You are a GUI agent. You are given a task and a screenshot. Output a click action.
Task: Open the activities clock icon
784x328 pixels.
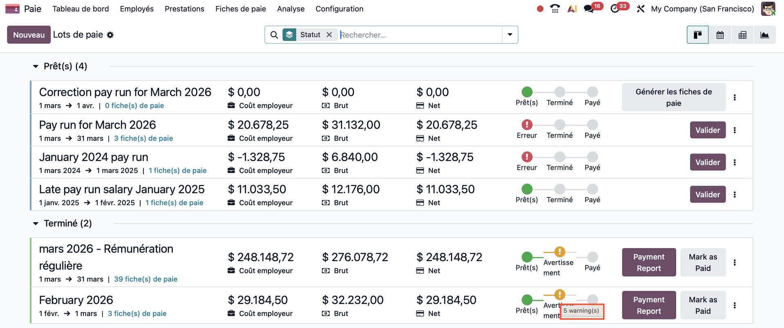[x=615, y=9]
